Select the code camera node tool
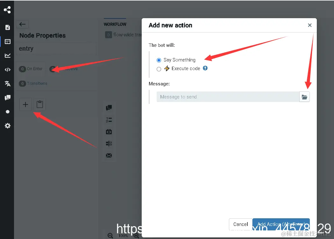The image size is (334, 239). coord(109,132)
